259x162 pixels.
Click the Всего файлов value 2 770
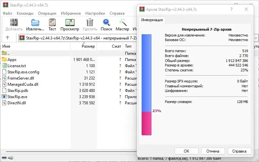(244, 56)
